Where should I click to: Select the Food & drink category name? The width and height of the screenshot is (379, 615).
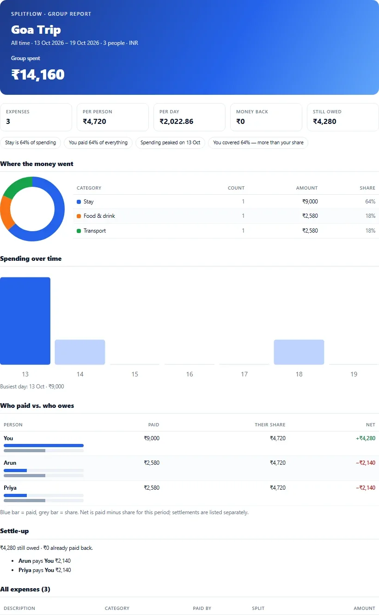pos(99,216)
